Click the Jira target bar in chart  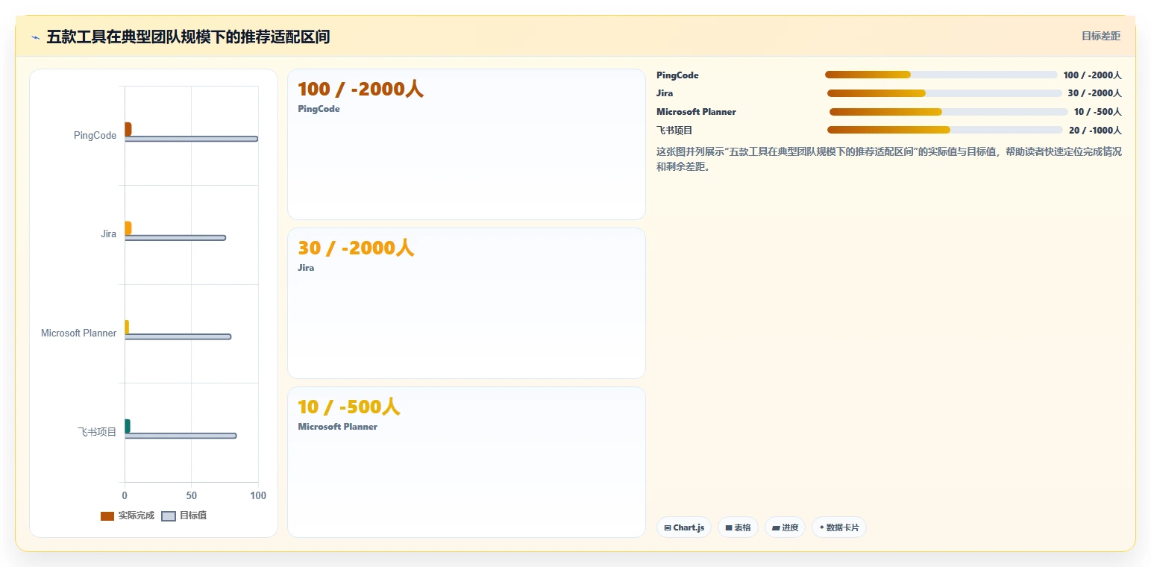coord(175,238)
